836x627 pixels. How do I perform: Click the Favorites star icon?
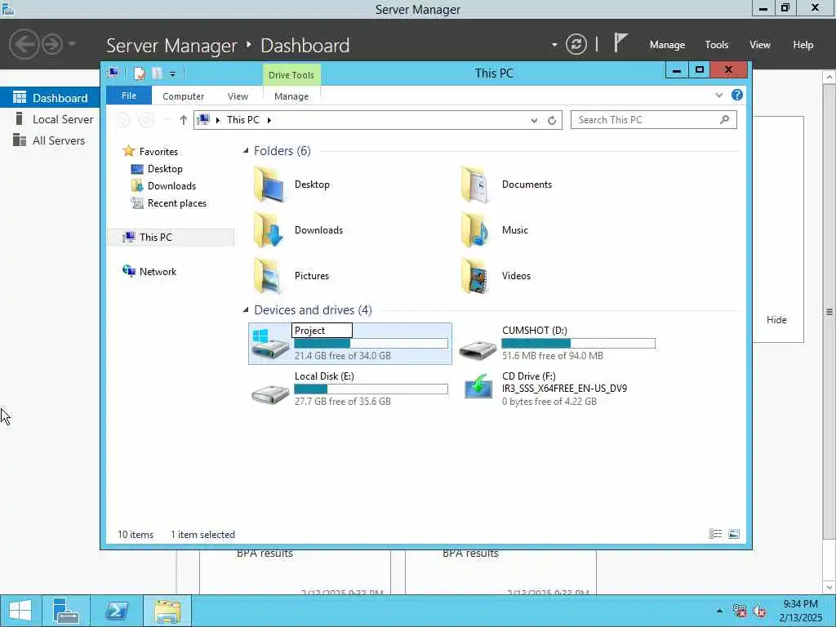click(x=128, y=151)
